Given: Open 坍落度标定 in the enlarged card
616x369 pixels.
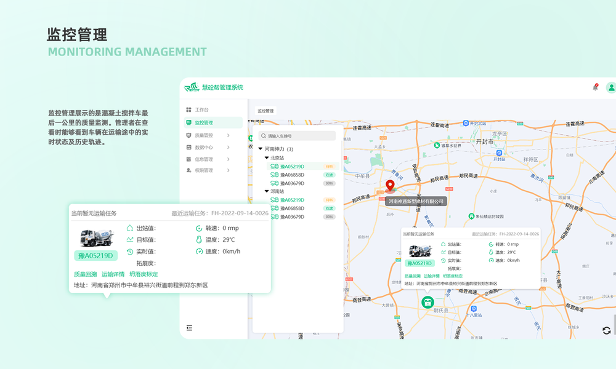Looking at the screenshot, I should click(144, 274).
